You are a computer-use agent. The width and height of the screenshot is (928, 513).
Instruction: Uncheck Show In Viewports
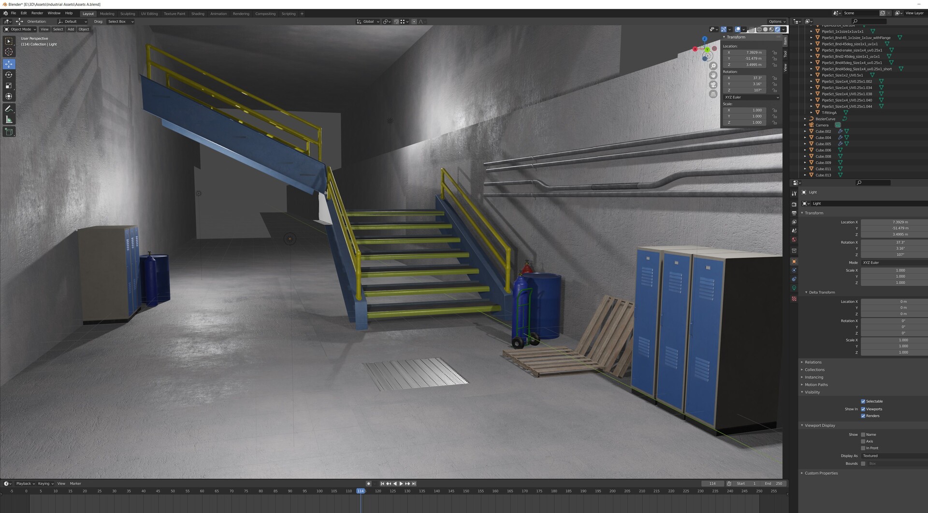tap(863, 409)
